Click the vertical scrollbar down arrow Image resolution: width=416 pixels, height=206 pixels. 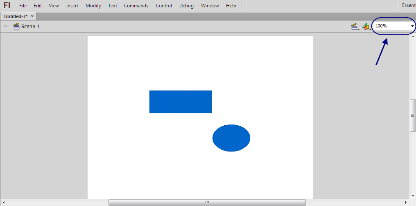(x=413, y=196)
